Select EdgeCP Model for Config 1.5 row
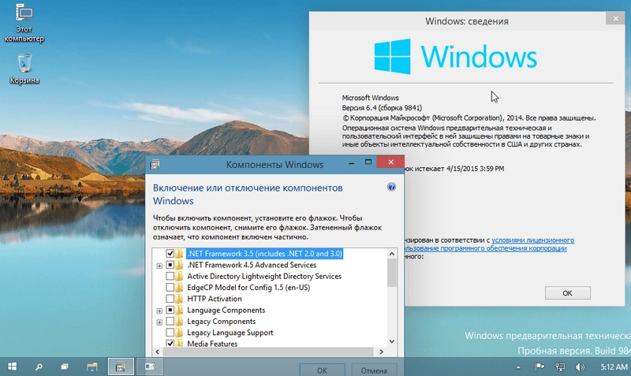The image size is (631, 376). [248, 288]
